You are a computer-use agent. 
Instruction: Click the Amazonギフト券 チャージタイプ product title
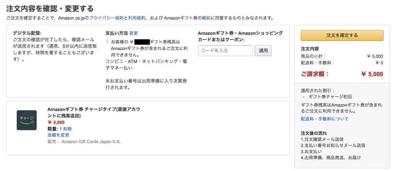[93, 112]
